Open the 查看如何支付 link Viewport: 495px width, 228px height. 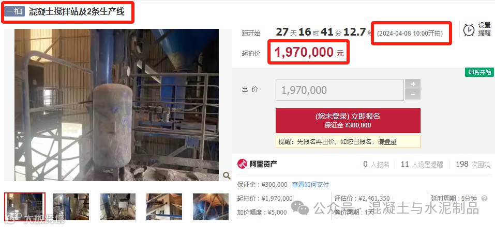coord(310,185)
